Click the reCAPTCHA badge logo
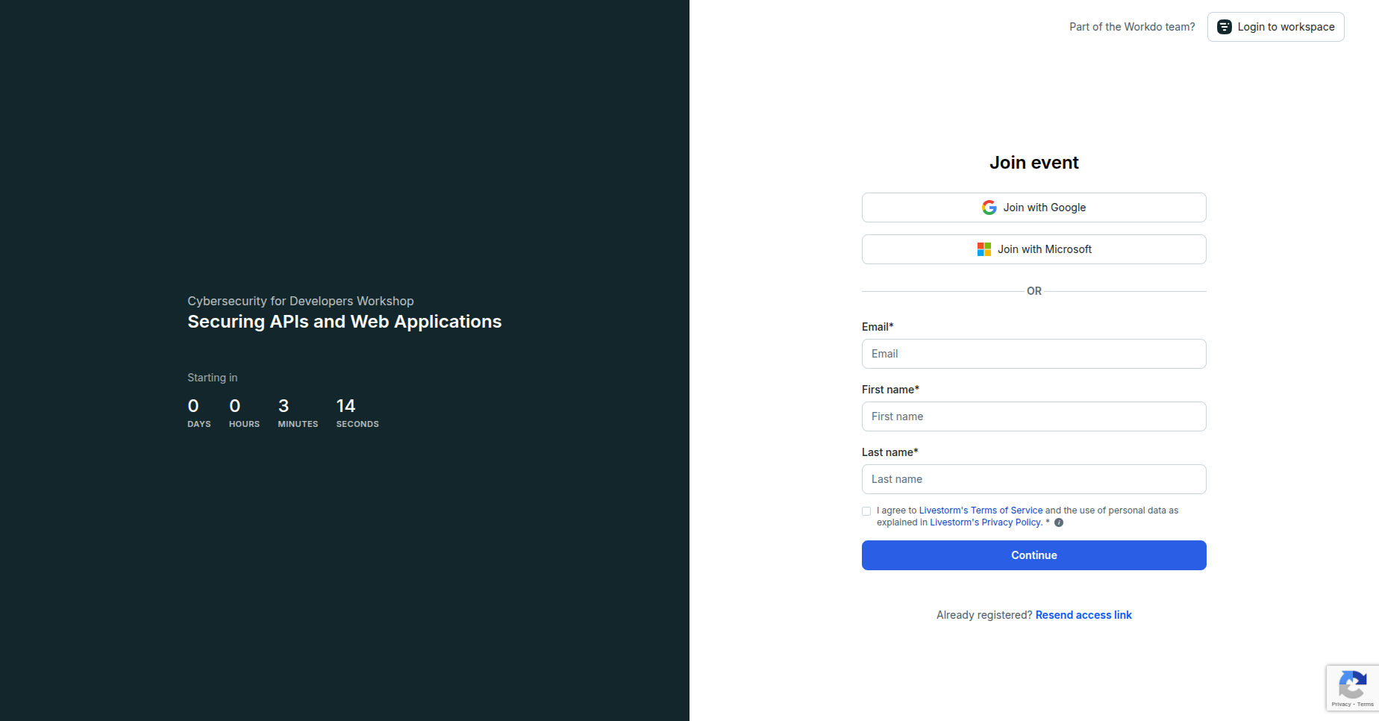Viewport: 1379px width, 721px height. (1352, 684)
